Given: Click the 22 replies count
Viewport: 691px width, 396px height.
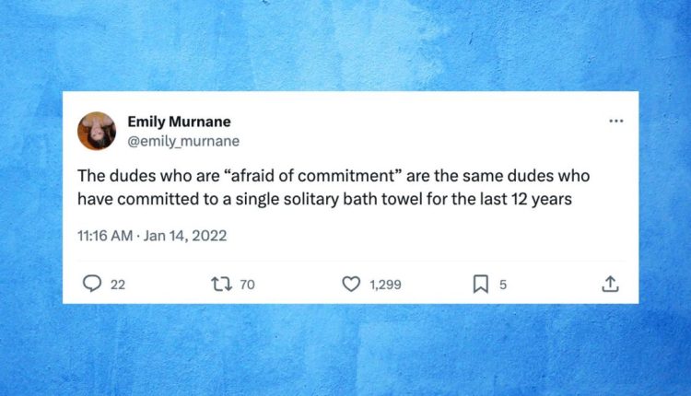Looking at the screenshot, I should coord(117,285).
